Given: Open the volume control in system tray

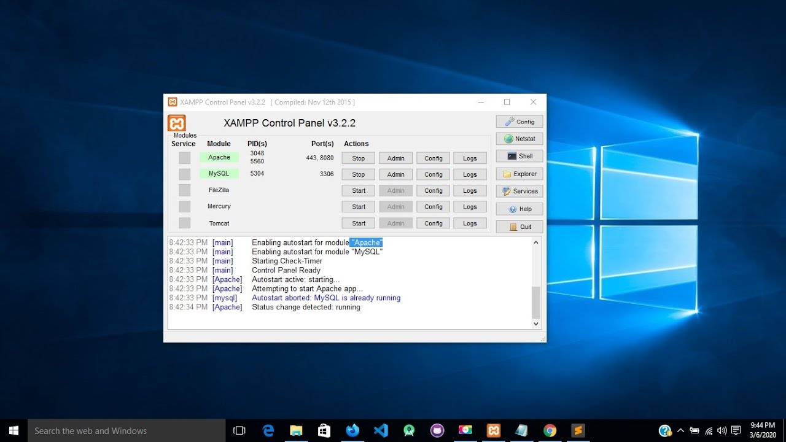Looking at the screenshot, I should (x=722, y=430).
